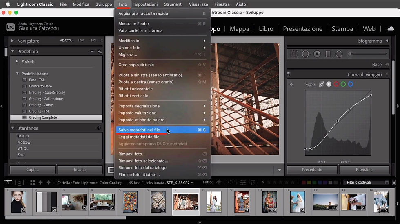The image size is (400, 224).
Task: Select main window display button 1
Action: pos(8,183)
